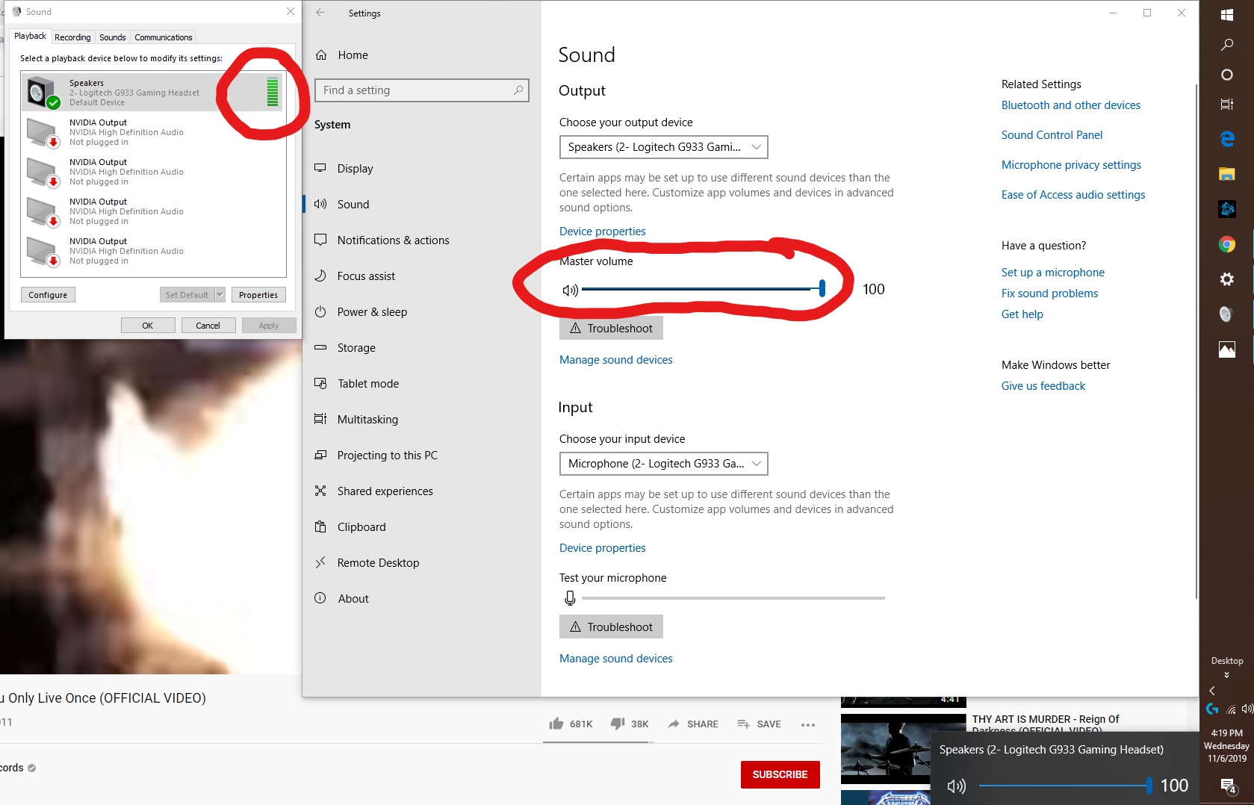The width and height of the screenshot is (1254, 805).
Task: Click the YouTube dislike thumbs down icon
Action: (x=618, y=724)
